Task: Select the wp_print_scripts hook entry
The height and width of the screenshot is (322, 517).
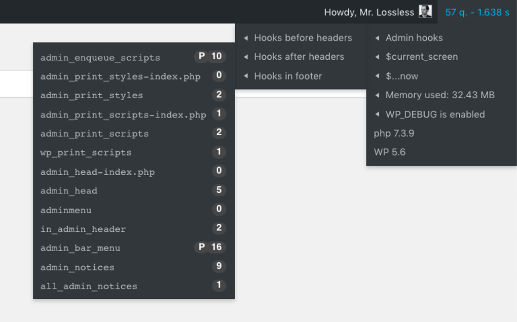Action: tap(85, 152)
